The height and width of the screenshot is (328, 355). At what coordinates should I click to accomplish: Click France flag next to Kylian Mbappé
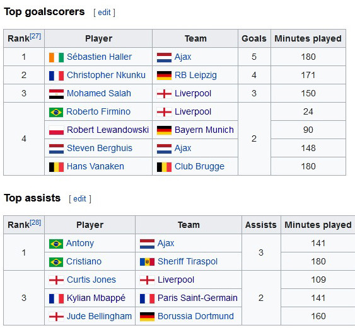pos(56,298)
